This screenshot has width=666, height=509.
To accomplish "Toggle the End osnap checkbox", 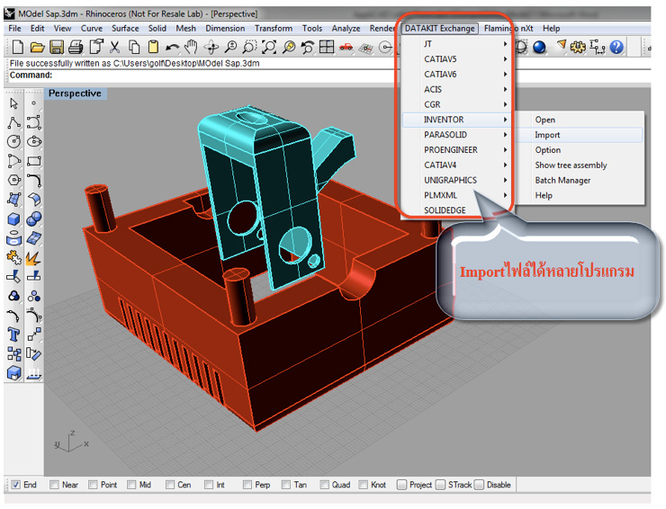I will [x=15, y=485].
